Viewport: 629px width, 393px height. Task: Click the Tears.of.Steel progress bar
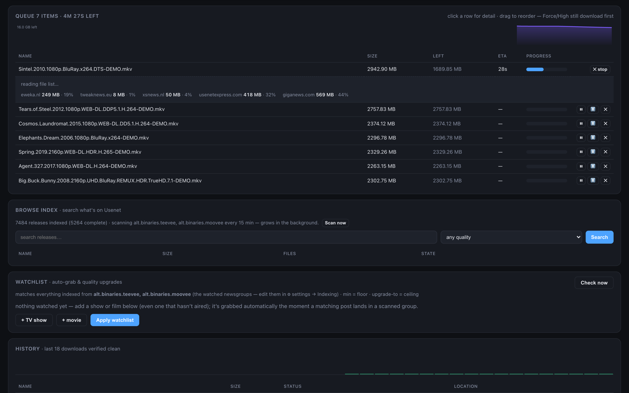546,109
